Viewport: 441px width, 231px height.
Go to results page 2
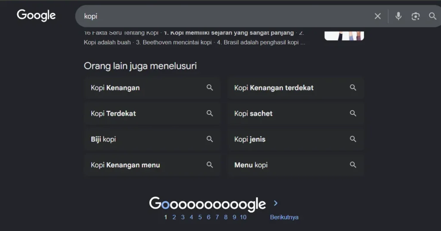pos(174,217)
